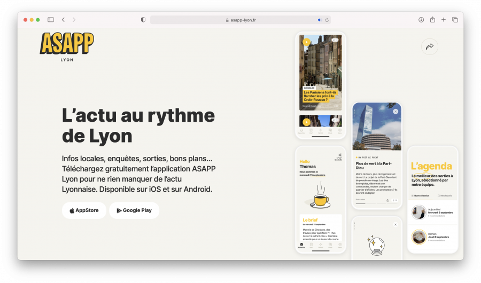Close the Safari window

25,20
